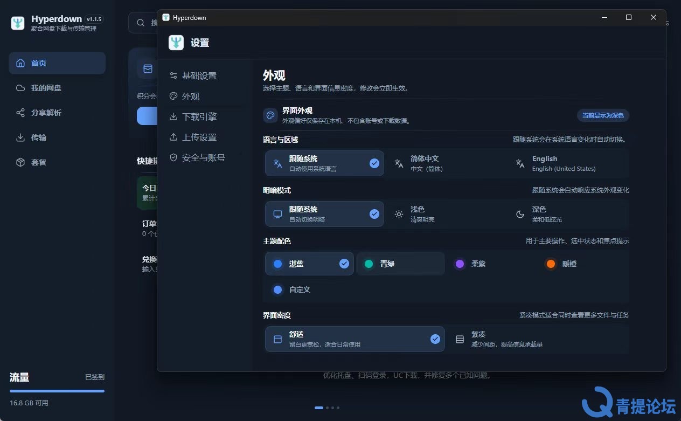
Task: Pick the 暖橙 orange theme color
Action: click(x=583, y=264)
